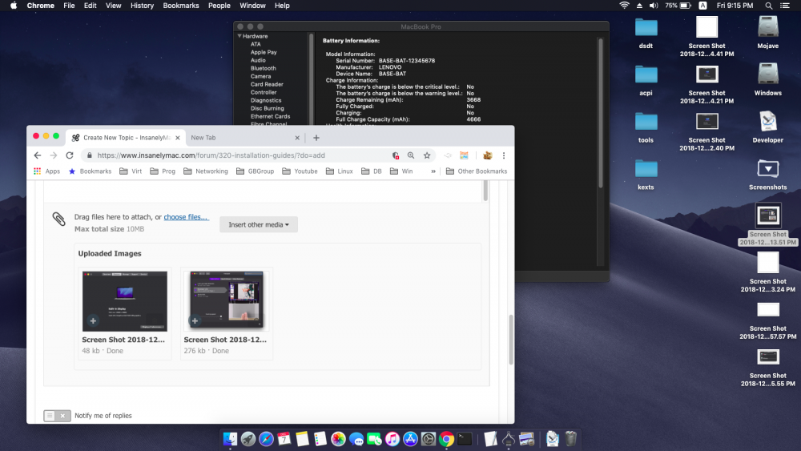This screenshot has width=801, height=451.
Task: Select the Mojave drive on desktop
Action: 768,26
